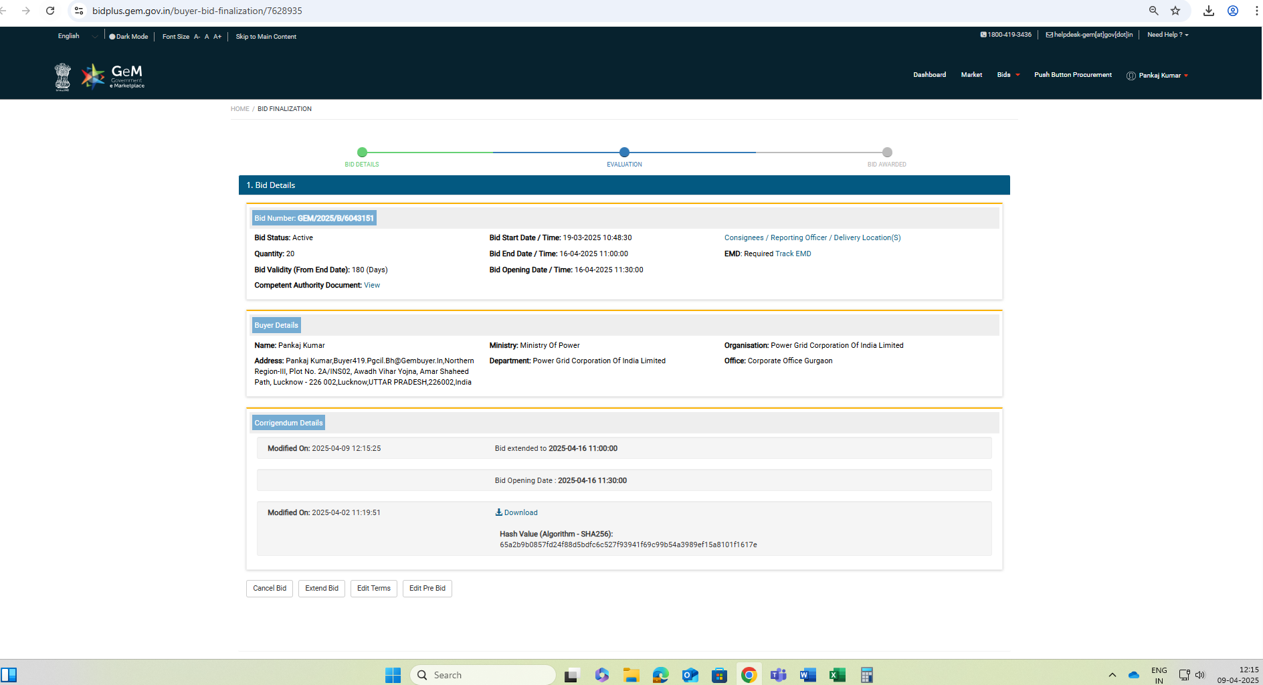Viewport: 1263px width, 685px height.
Task: Open Task View icon in taskbar
Action: [571, 675]
